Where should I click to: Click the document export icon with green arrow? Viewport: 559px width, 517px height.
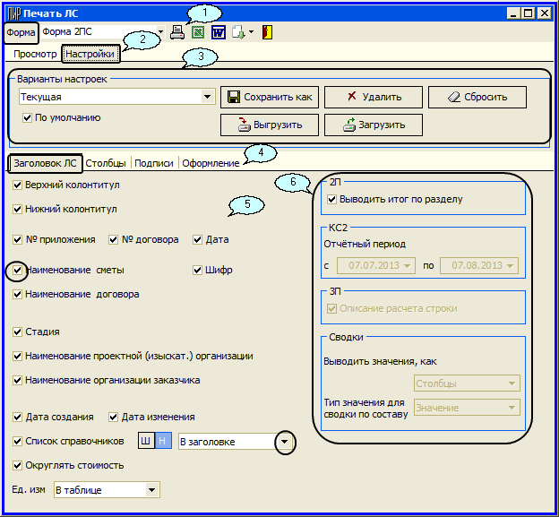pos(237,32)
